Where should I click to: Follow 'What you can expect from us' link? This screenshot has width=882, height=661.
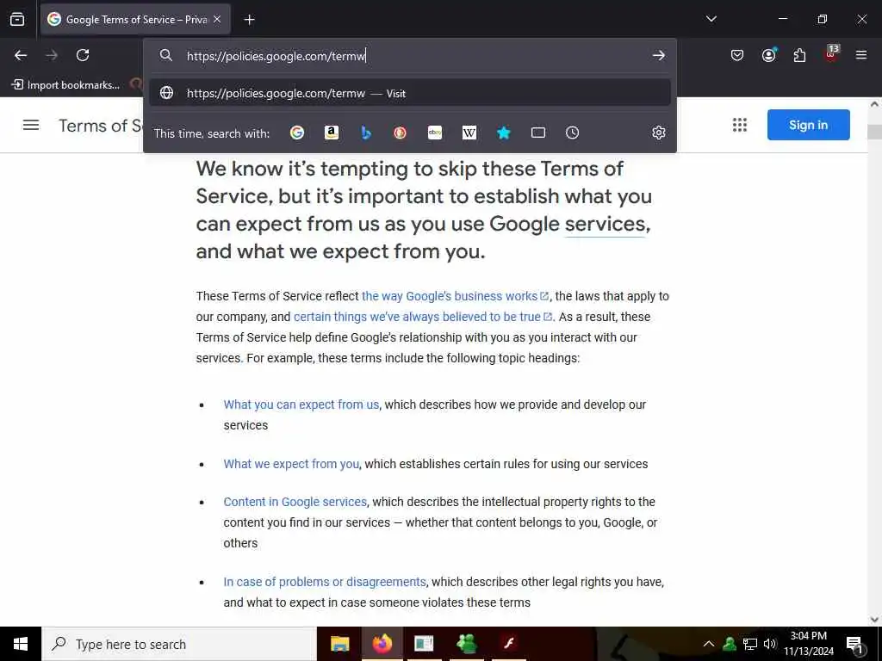point(301,405)
